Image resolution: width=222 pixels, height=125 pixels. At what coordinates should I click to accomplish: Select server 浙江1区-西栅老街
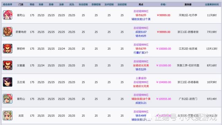tap(188, 32)
